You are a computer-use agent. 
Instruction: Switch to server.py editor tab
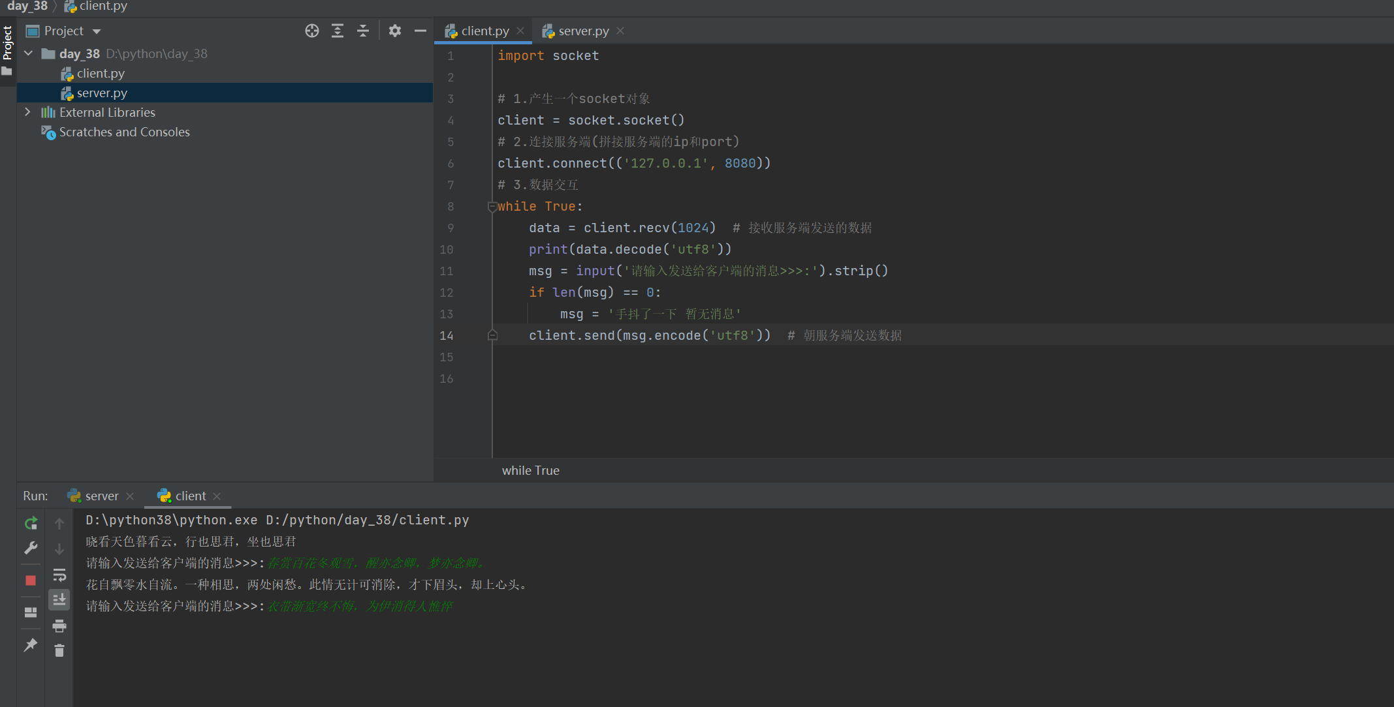(582, 31)
